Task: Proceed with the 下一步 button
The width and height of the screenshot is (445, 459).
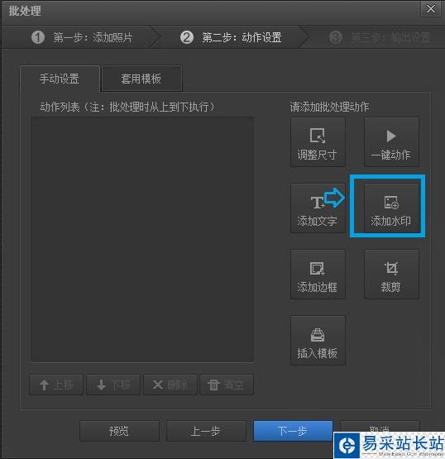Action: pyautogui.click(x=293, y=431)
